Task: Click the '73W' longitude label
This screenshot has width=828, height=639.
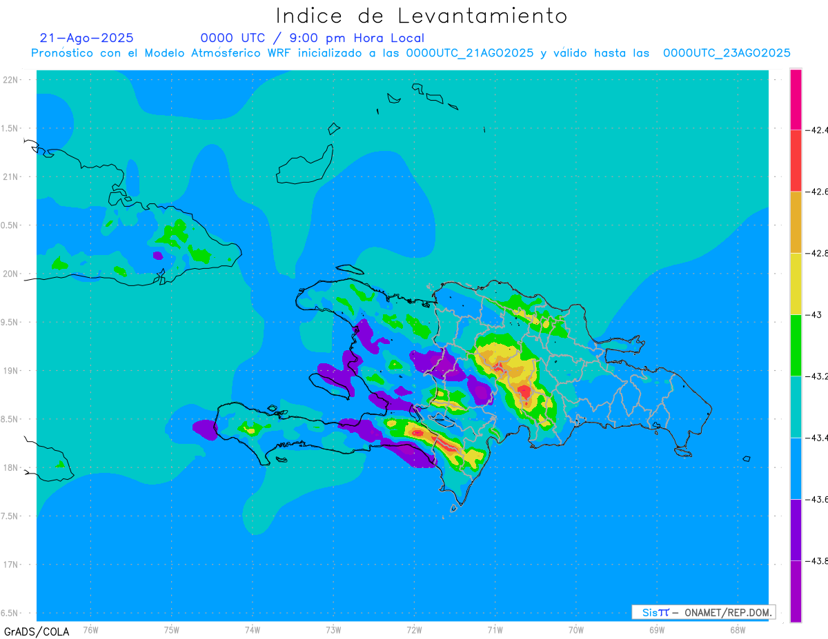Action: (x=333, y=629)
